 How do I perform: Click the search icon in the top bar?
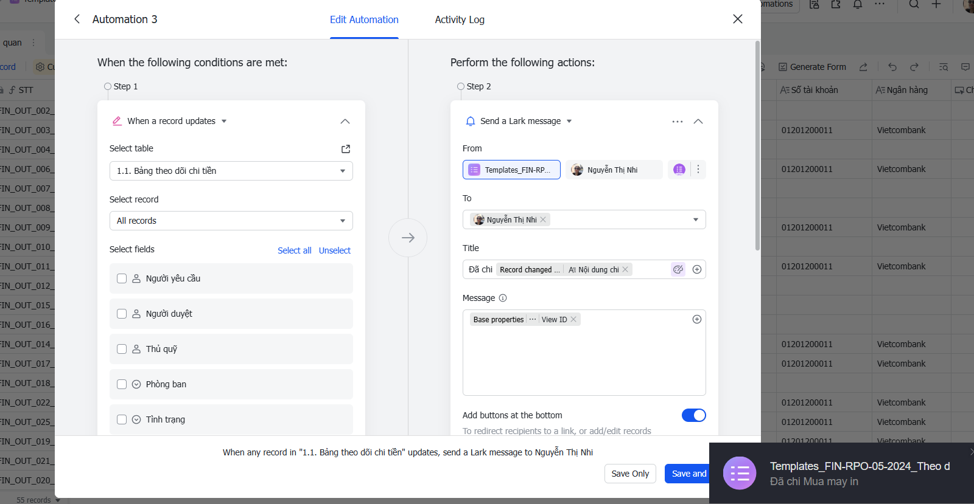point(914,4)
